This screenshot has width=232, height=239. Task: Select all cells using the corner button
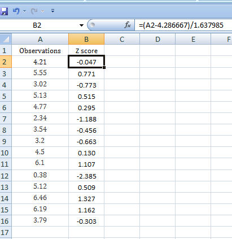(6, 39)
